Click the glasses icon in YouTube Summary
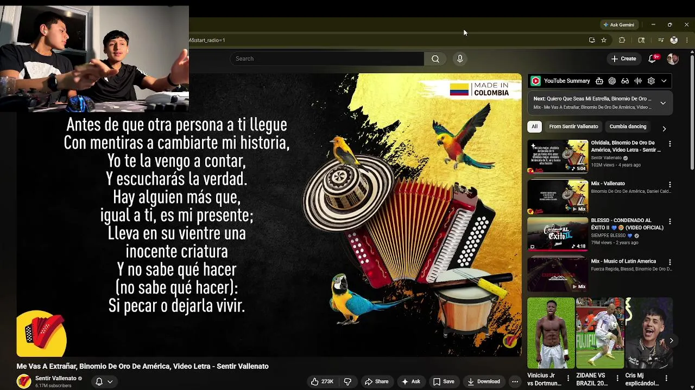Screen dimensions: 695x390 click(625, 81)
